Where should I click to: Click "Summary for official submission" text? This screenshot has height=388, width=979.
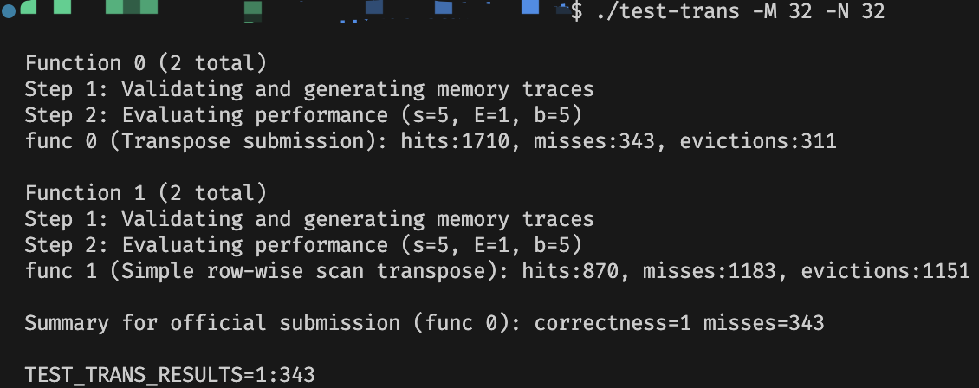212,323
